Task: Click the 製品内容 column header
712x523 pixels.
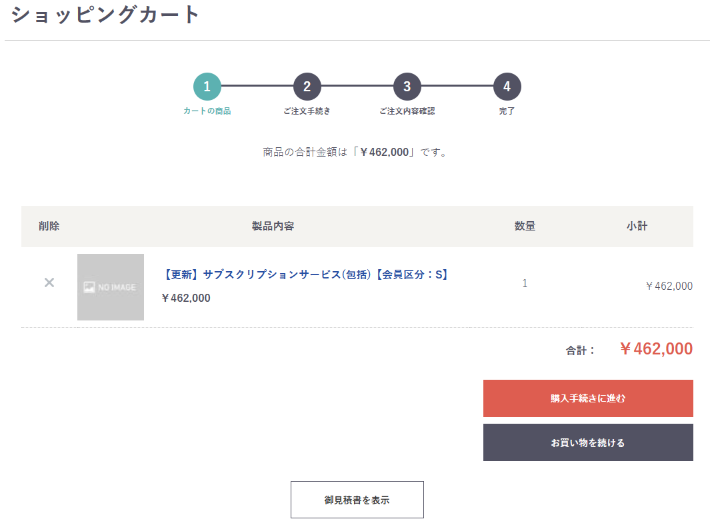Action: click(x=273, y=227)
